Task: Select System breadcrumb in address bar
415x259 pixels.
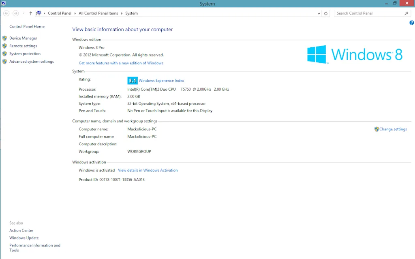Action: [x=132, y=13]
